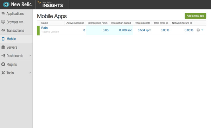Open the gear settings icon for Rain
211x128 pixels.
coord(198,30)
